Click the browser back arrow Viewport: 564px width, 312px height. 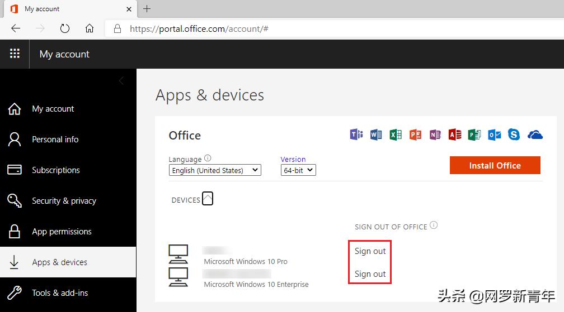(16, 28)
